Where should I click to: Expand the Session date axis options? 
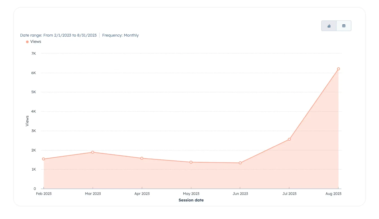click(x=191, y=200)
